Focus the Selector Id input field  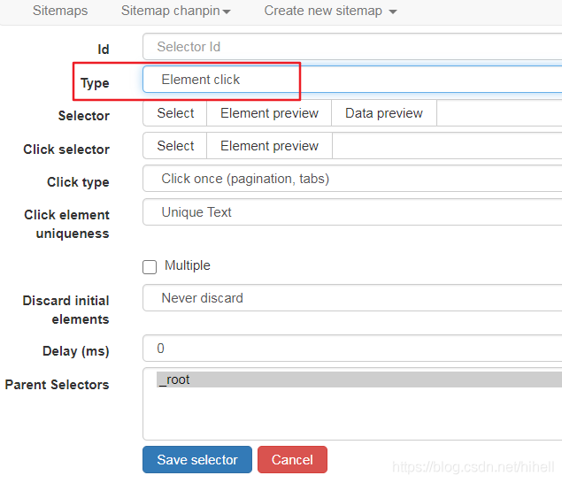point(352,47)
